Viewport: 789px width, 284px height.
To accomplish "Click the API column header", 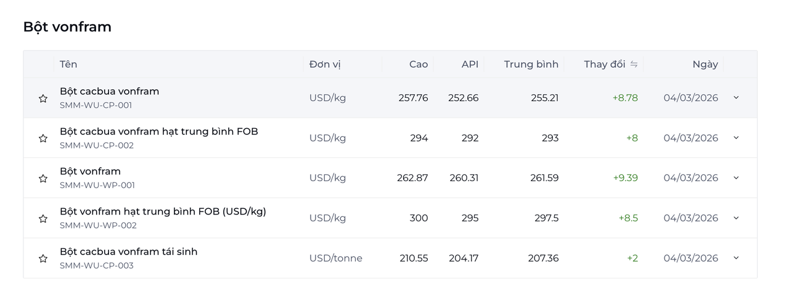I will [x=470, y=64].
